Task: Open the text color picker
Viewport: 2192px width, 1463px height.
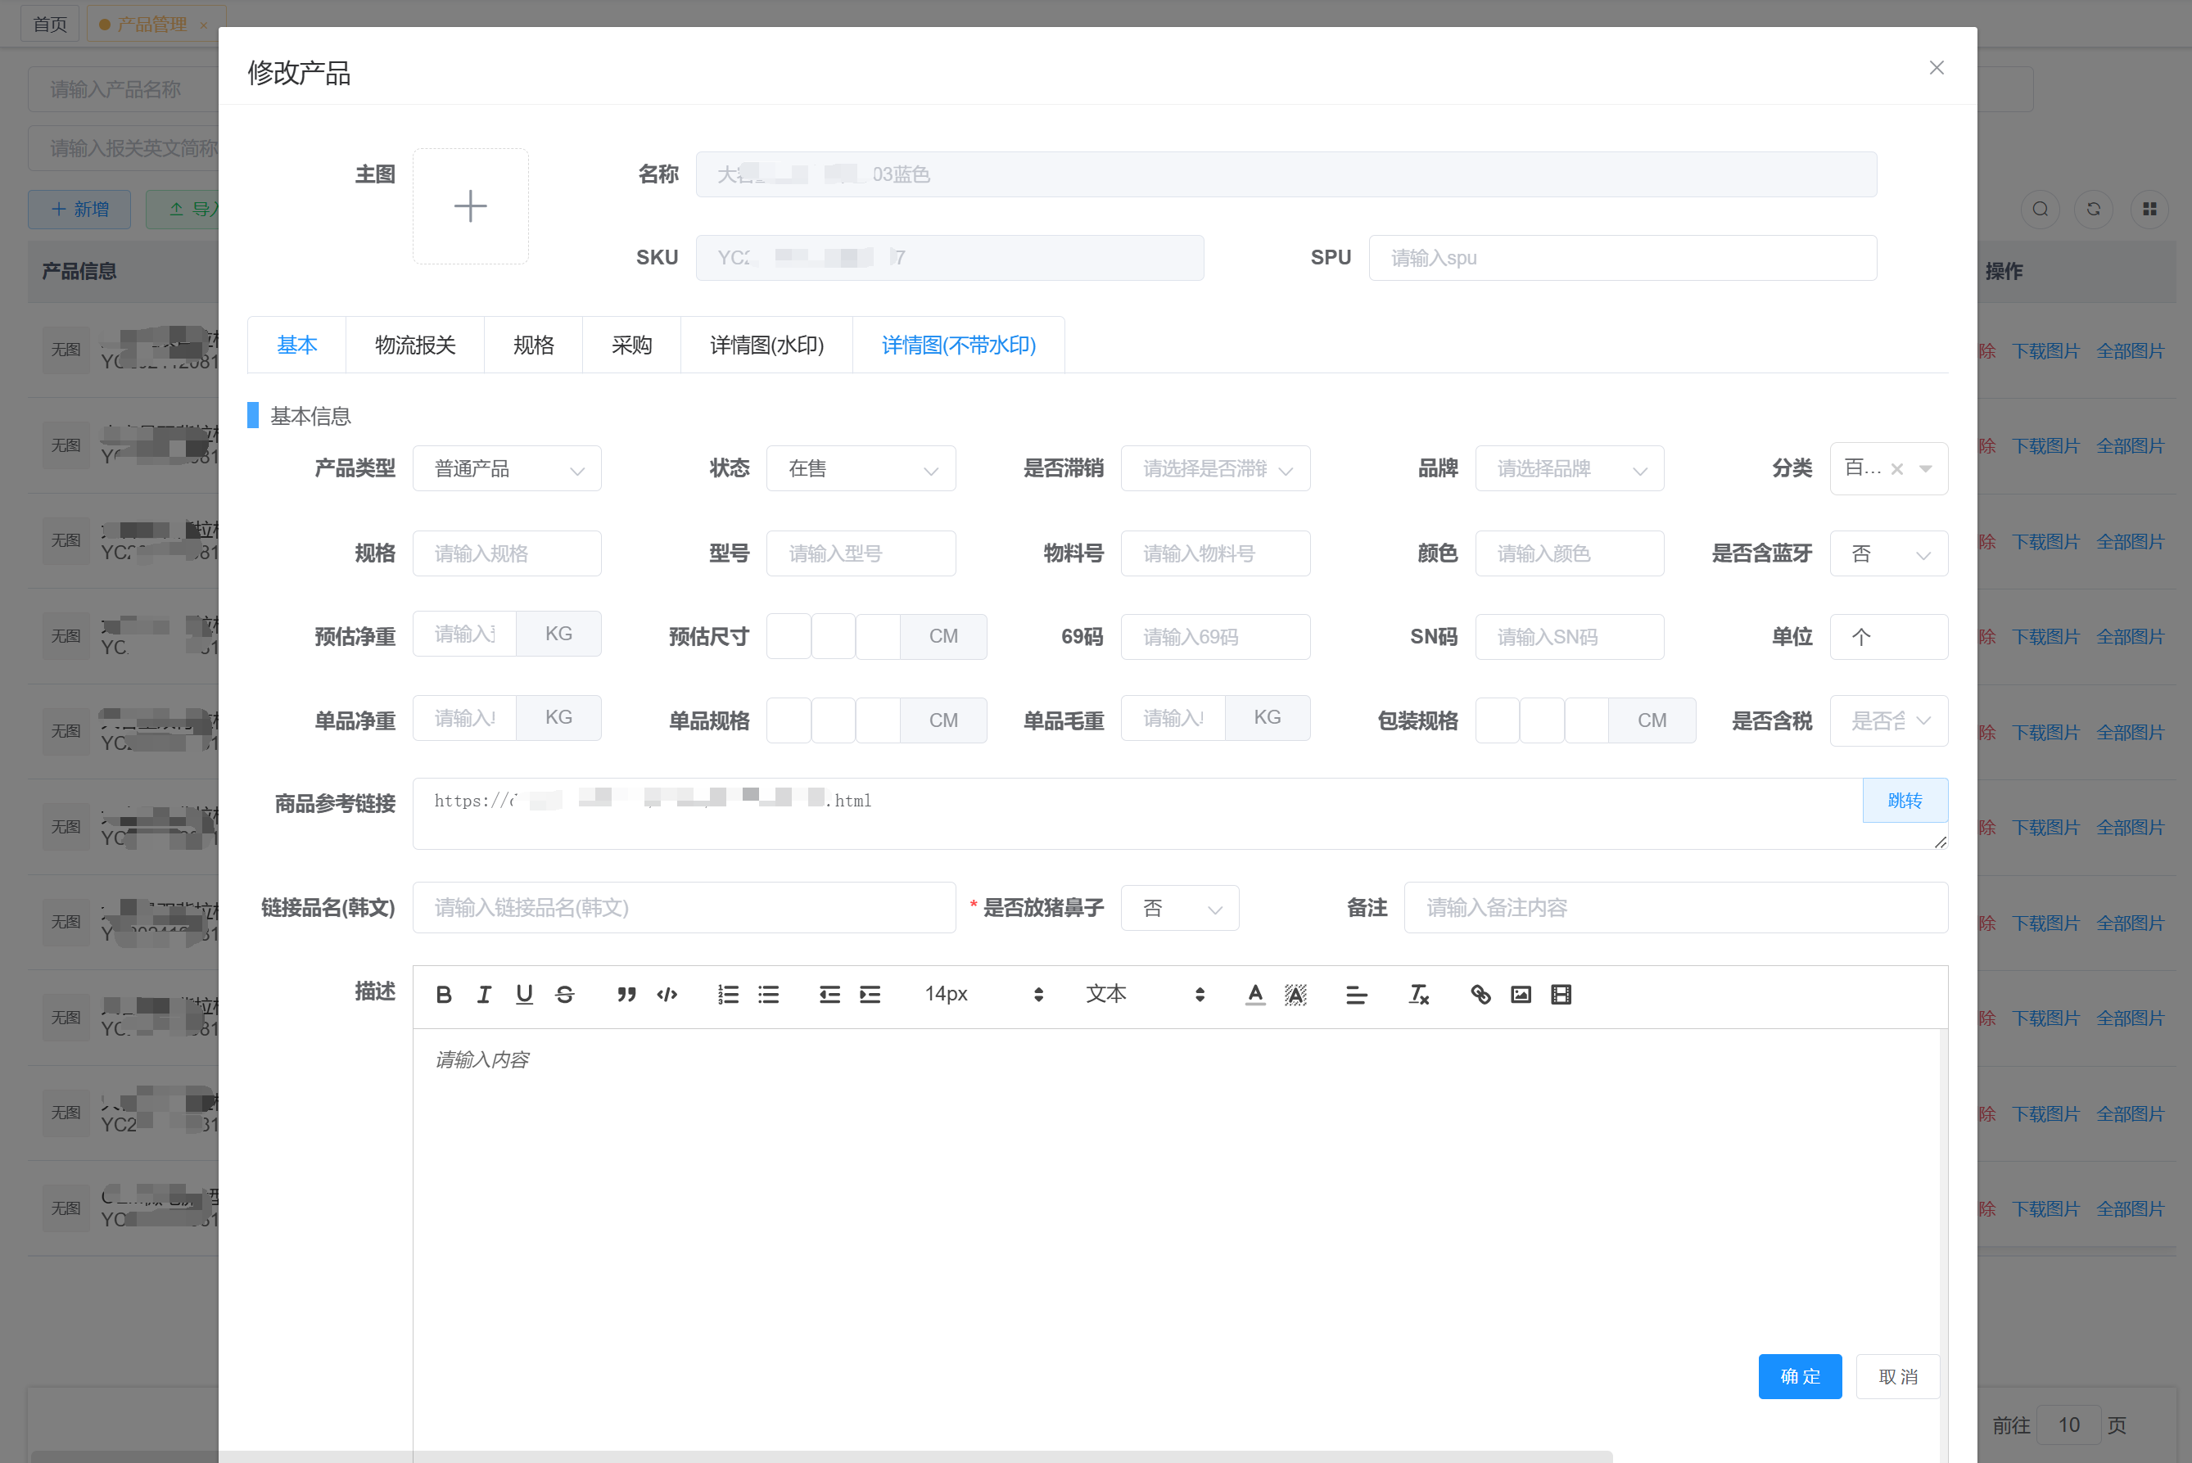Action: tap(1255, 995)
